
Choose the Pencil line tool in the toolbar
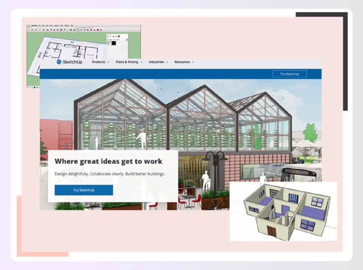[x=36, y=30]
